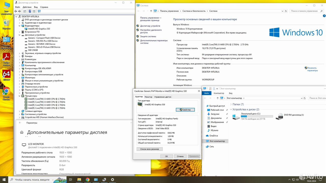Viewport: 326px width, 183px height.
Task: Open File Explorer from the taskbar
Action: pos(79,179)
